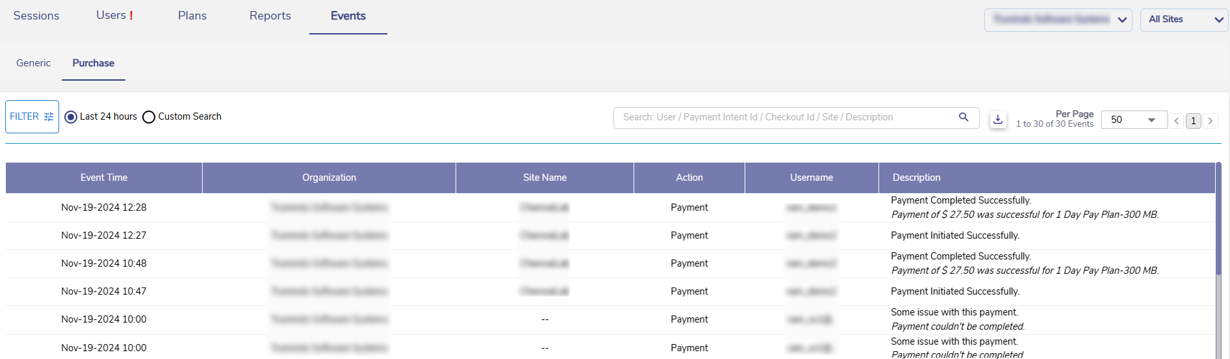Select Custom Search radio button
Image resolution: width=1230 pixels, height=359 pixels.
[x=149, y=117]
